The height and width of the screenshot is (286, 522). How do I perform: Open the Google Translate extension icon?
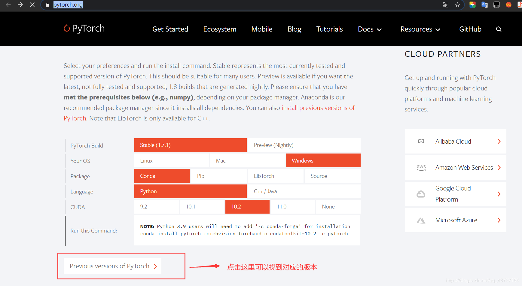point(484,5)
